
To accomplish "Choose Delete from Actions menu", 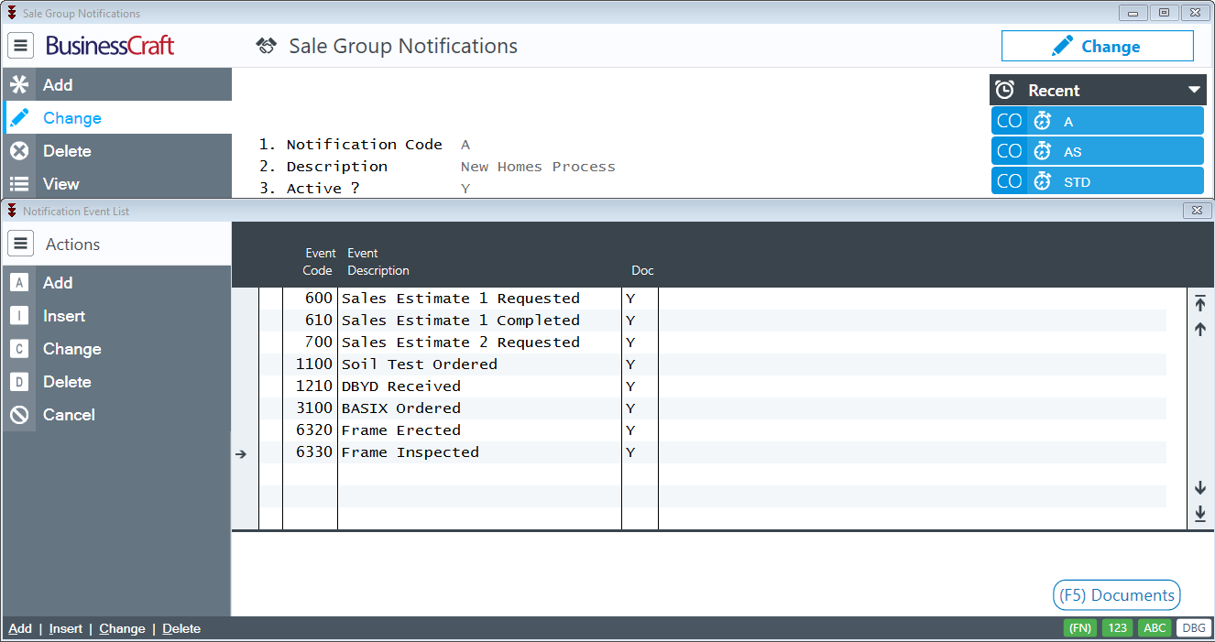I will [x=116, y=382].
